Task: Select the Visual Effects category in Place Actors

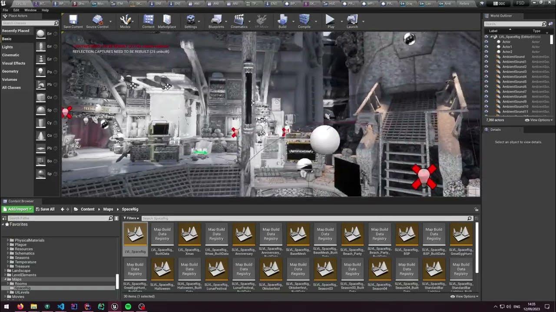Action: point(13,63)
